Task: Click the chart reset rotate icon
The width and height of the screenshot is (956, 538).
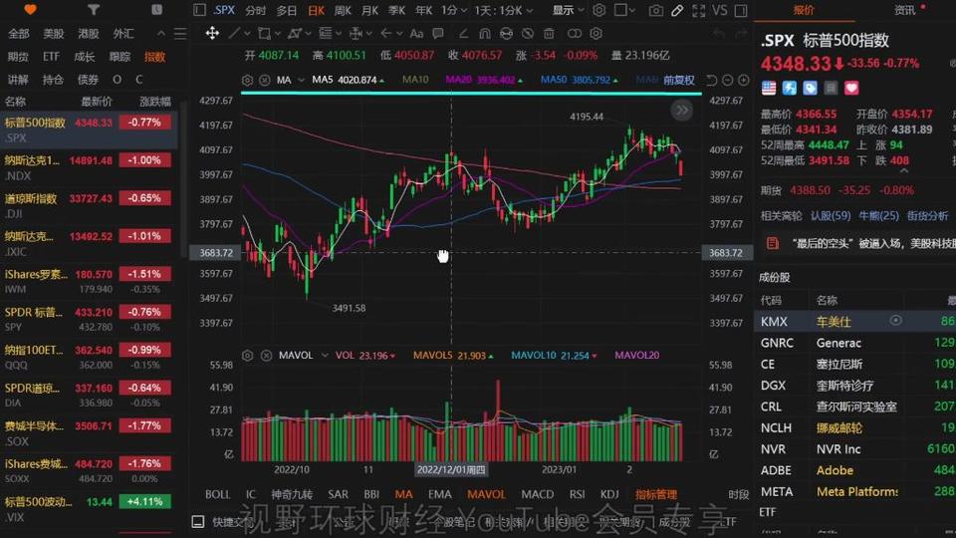Action: (x=711, y=80)
